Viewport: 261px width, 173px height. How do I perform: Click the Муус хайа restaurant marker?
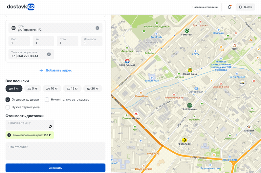[x=153, y=151]
